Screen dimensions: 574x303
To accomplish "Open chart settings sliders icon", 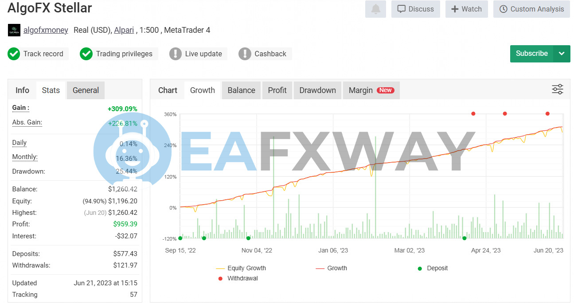I will (x=558, y=89).
